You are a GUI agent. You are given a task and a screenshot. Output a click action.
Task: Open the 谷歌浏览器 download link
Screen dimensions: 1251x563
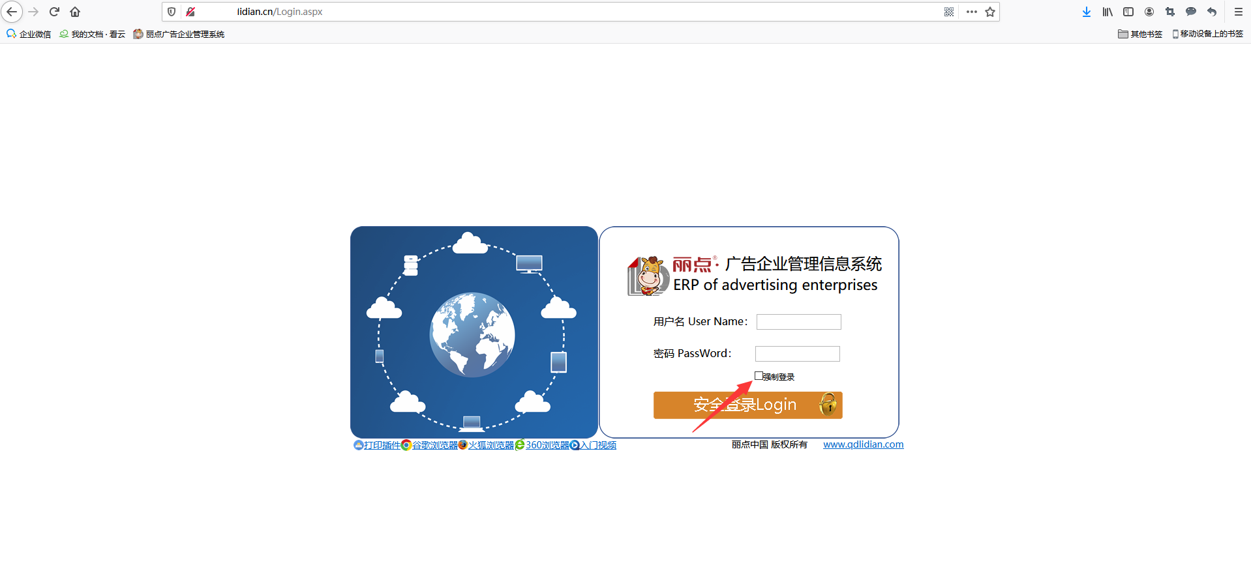click(x=434, y=445)
